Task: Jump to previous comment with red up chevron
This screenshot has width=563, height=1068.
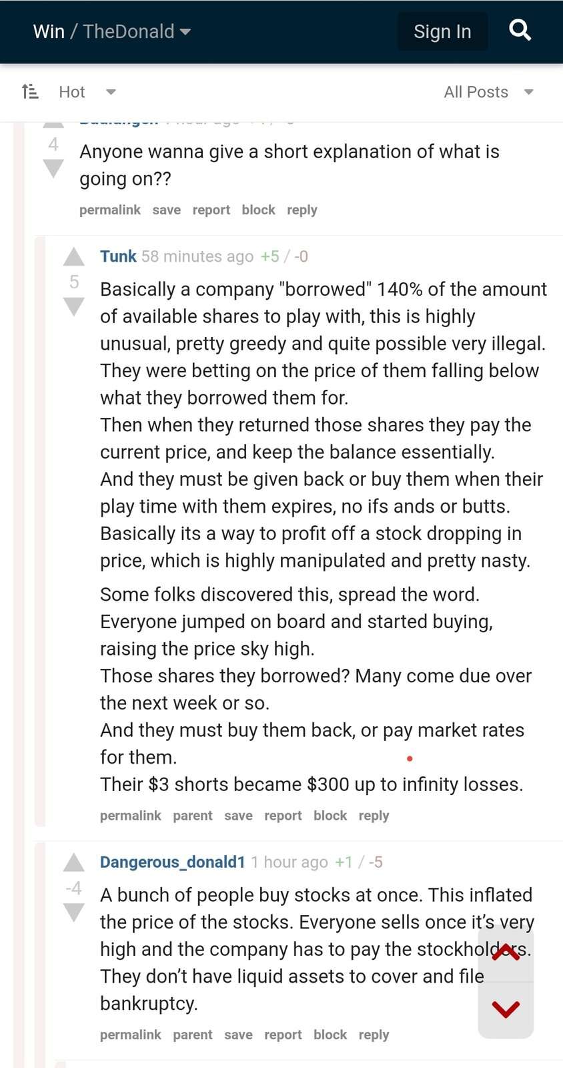Action: click(506, 953)
